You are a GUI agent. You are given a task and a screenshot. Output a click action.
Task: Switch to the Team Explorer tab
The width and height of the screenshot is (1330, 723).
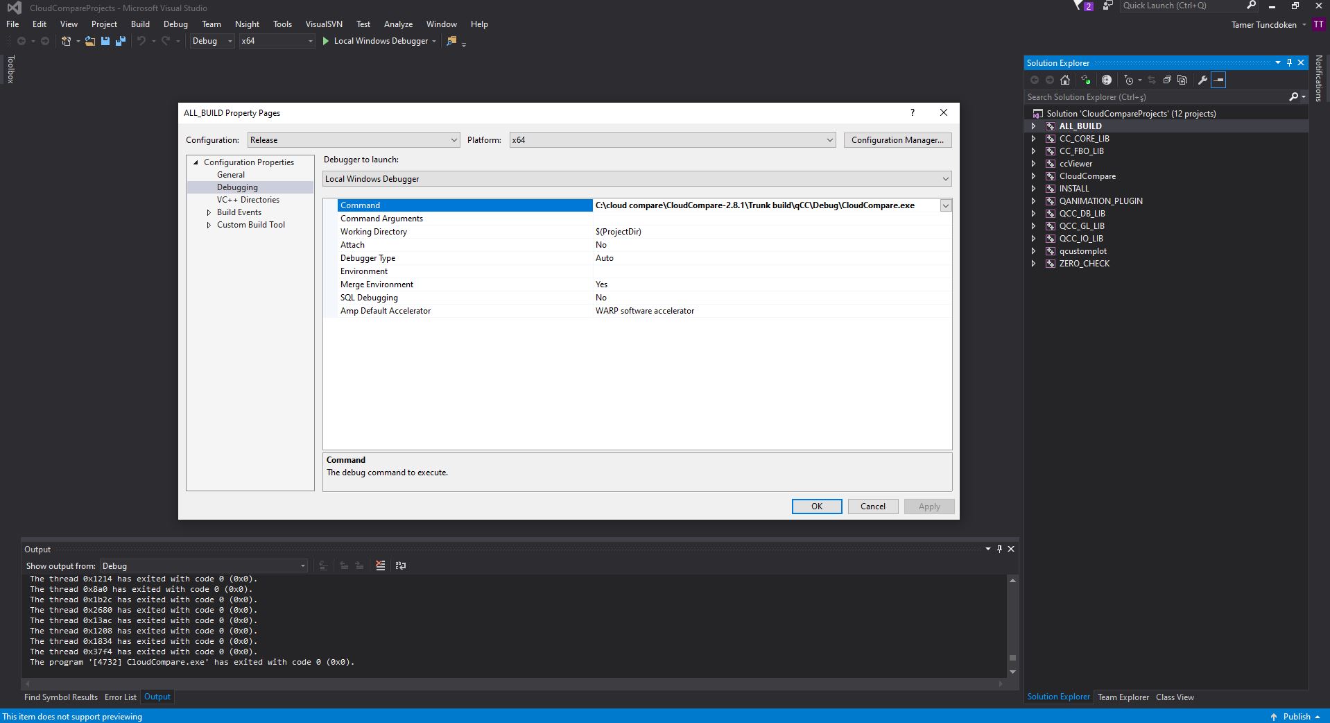[1123, 697]
